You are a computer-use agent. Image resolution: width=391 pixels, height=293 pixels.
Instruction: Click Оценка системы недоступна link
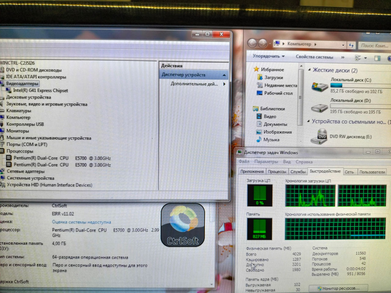[x=82, y=222]
